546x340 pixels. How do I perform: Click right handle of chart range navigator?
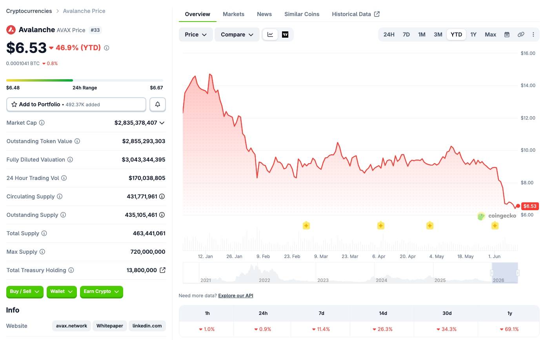pos(518,273)
